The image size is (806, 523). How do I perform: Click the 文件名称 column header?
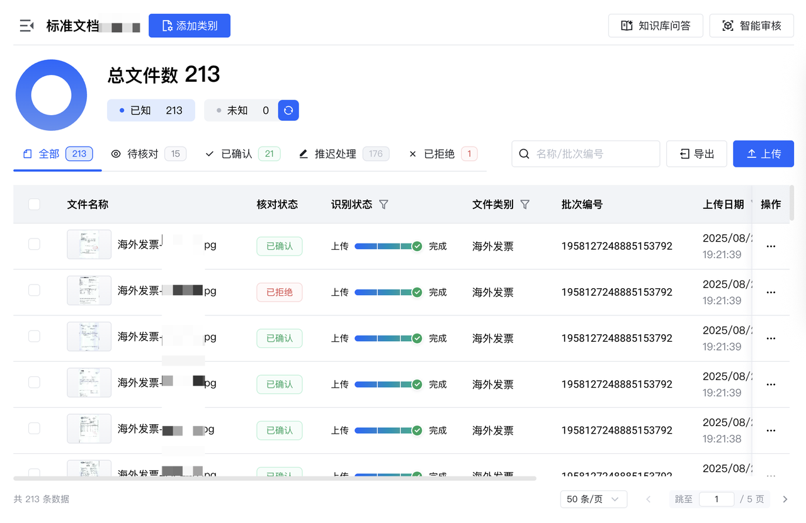[88, 205]
